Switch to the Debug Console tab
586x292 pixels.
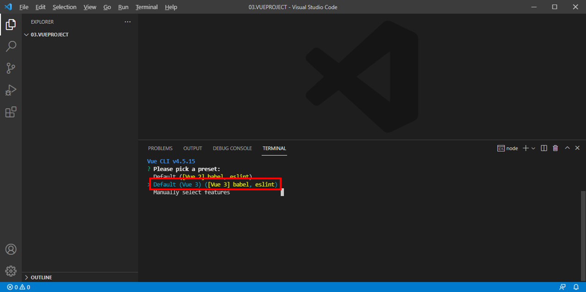[x=232, y=148]
